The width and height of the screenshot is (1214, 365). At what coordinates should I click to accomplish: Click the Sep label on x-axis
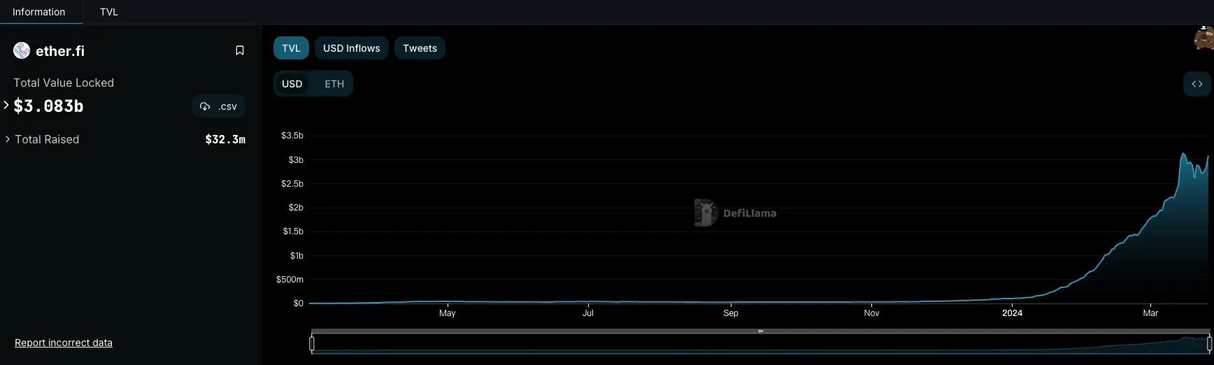coord(731,313)
